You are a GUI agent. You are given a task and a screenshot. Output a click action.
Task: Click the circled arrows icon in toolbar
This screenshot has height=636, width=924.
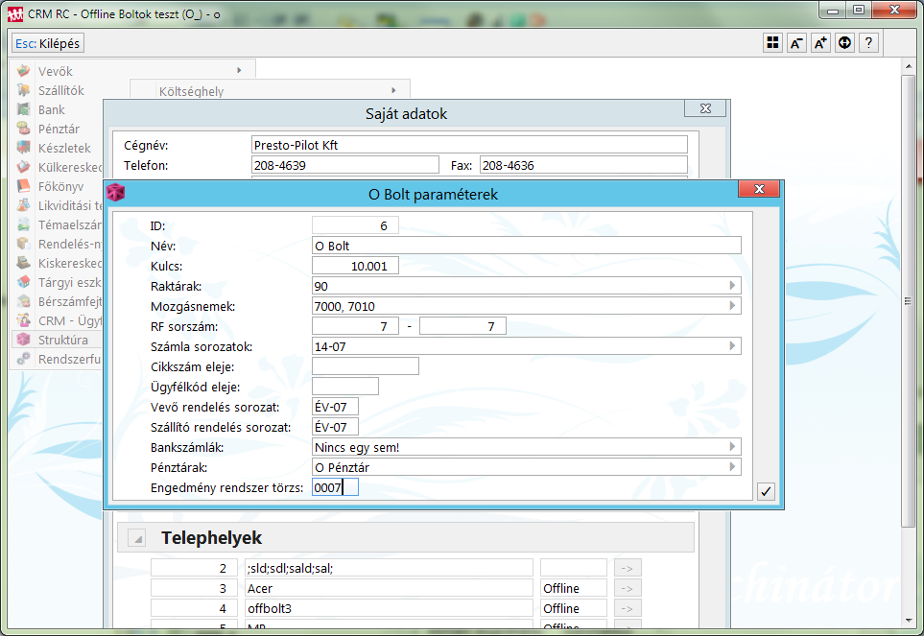pyautogui.click(x=844, y=43)
